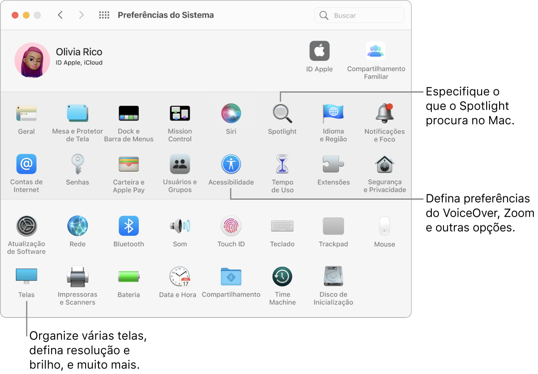538x374 pixels.
Task: Open Telas display preferences
Action: pyautogui.click(x=26, y=276)
